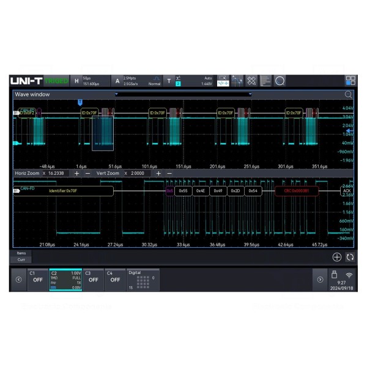Viewport: 367px width, 367px height.
Task: Open the Digital channels panel
Action: (142, 280)
